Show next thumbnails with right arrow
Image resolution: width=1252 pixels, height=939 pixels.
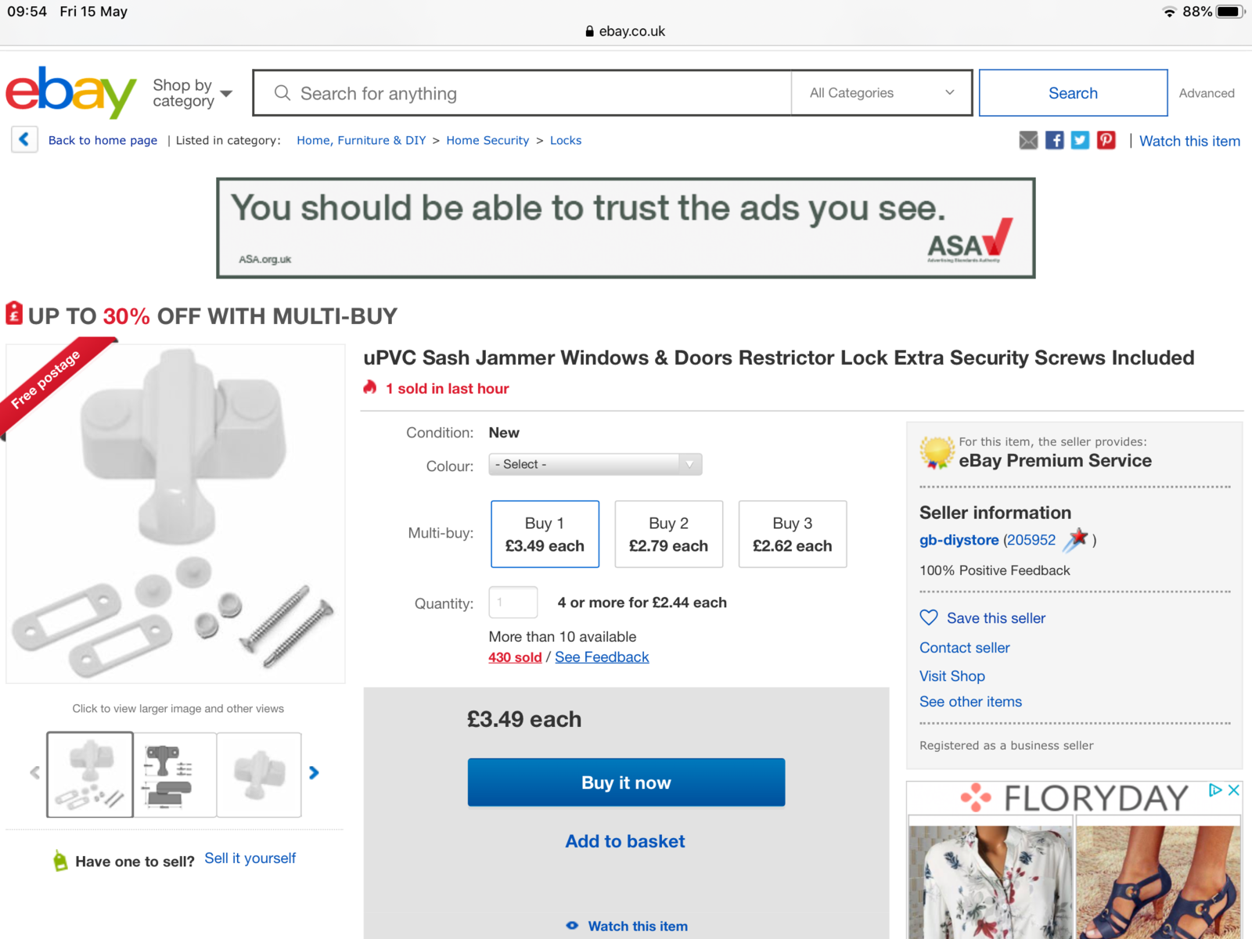coord(314,773)
